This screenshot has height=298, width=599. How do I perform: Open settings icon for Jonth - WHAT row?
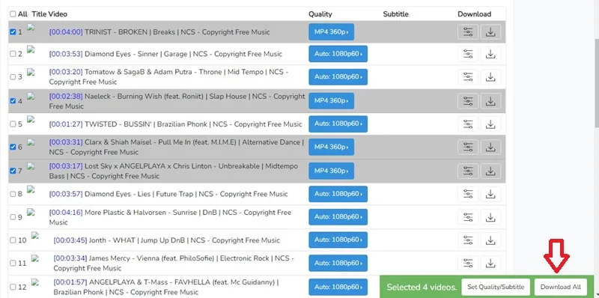tap(468, 240)
